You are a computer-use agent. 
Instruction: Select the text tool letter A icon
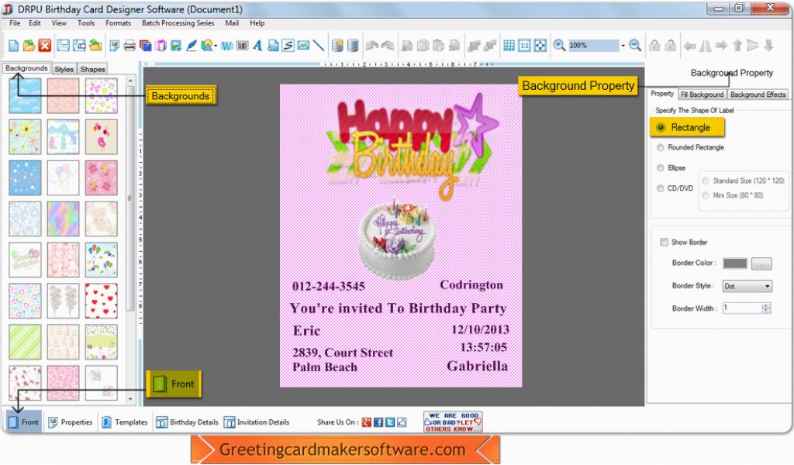click(257, 46)
